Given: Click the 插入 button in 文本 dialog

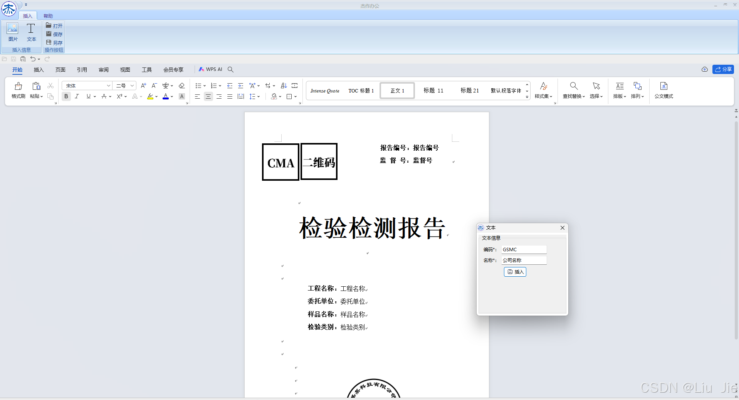Looking at the screenshot, I should [515, 272].
